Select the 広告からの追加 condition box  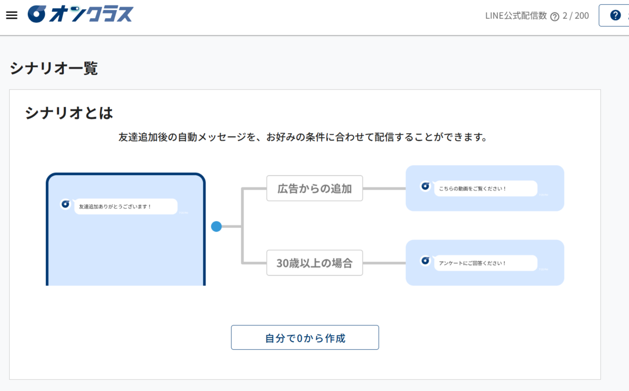314,189
